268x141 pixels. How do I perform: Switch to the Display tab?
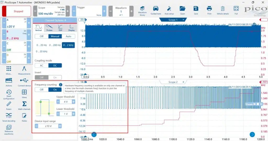point(71,28)
